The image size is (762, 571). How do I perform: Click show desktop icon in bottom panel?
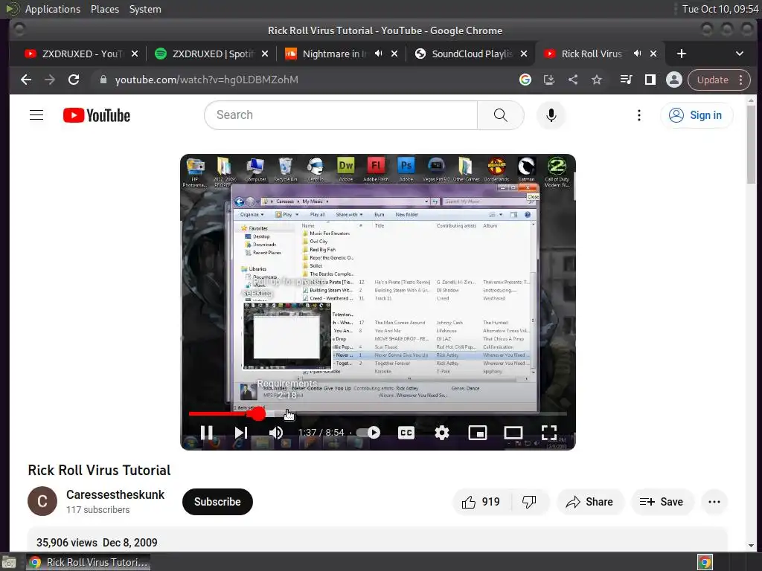pyautogui.click(x=9, y=562)
